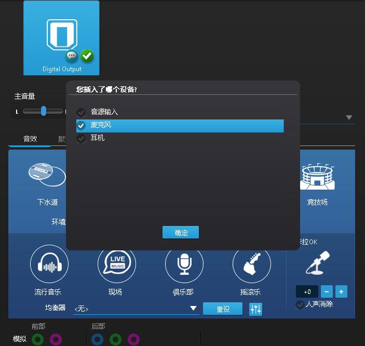Confirm dialog with the 确定 button
The width and height of the screenshot is (365, 346).
tap(181, 232)
